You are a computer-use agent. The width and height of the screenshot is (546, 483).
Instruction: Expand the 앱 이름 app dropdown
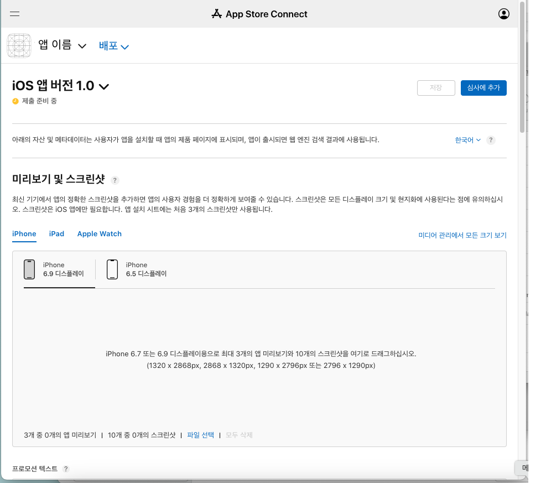point(63,45)
